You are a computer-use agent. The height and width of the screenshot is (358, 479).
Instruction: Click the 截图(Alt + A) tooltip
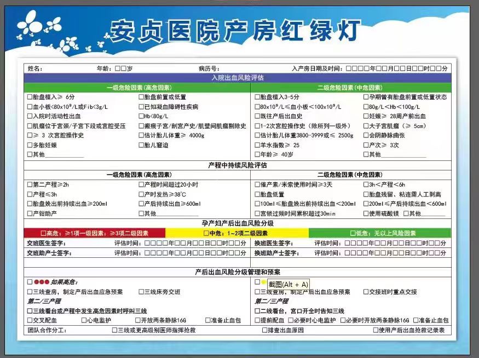coord(288,284)
